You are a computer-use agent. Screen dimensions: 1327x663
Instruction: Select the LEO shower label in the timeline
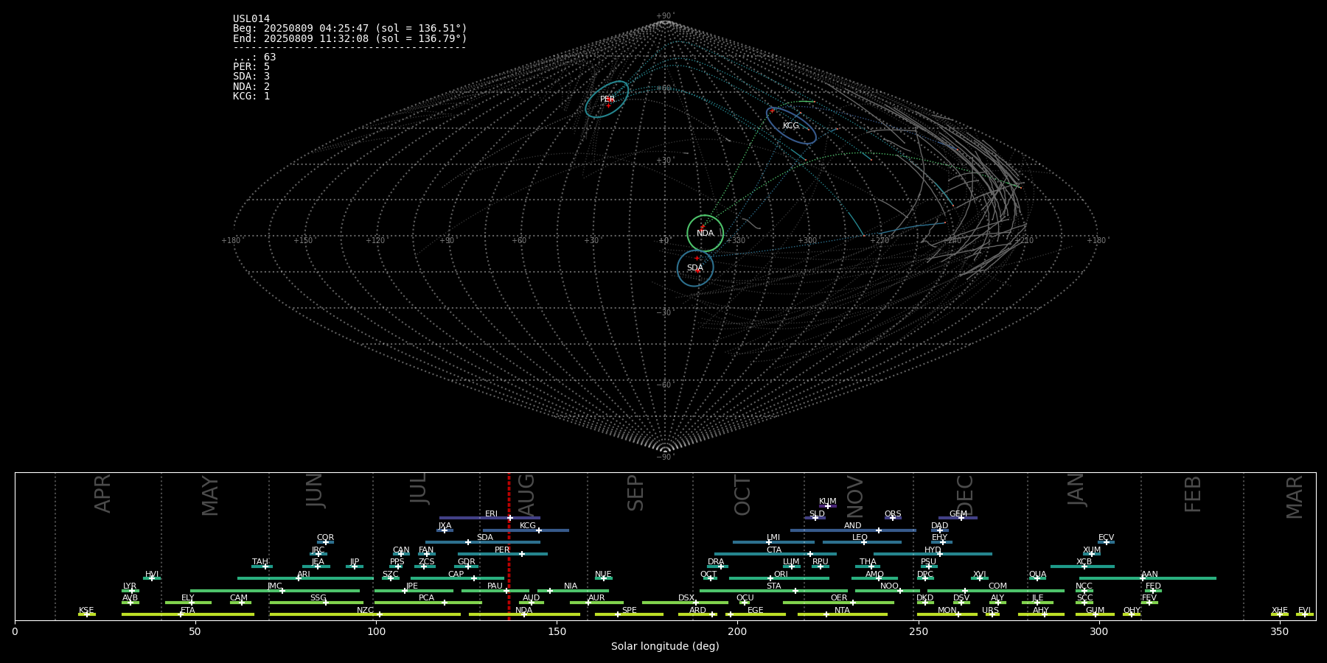pos(860,538)
